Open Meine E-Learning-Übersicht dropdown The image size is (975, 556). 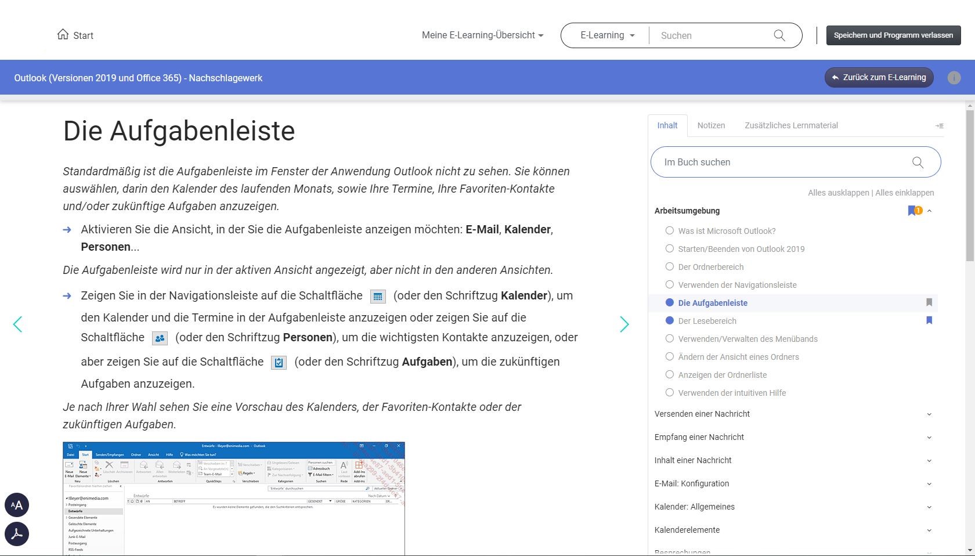(x=483, y=35)
